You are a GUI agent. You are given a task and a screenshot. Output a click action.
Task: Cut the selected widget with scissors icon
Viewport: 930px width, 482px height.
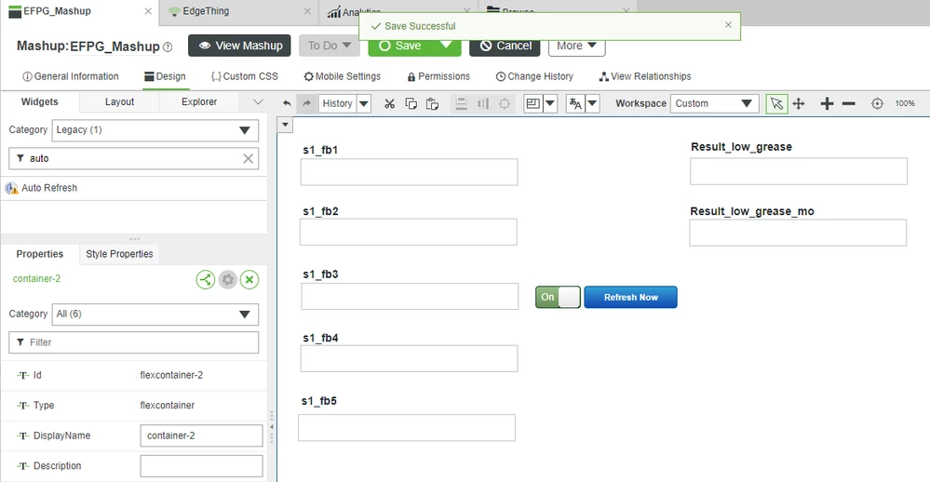389,103
